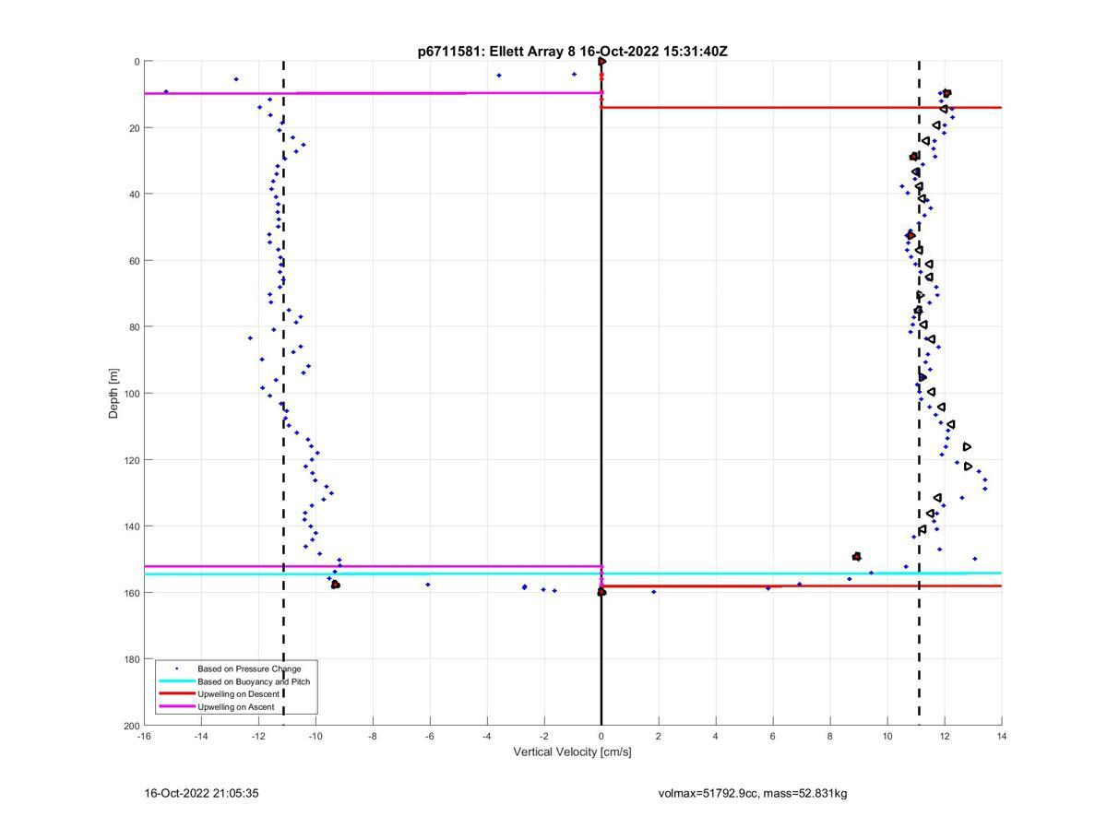The height and width of the screenshot is (816, 1107).
Task: Click the magenta ascent line near 152 m
Action: (x=373, y=566)
